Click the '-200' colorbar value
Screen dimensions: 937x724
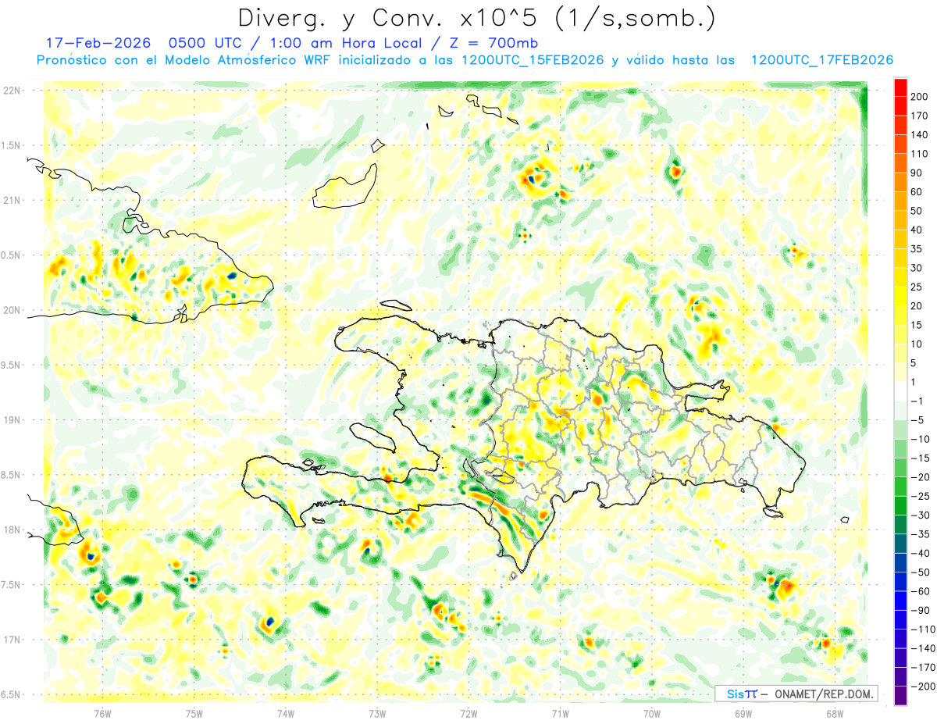925,686
